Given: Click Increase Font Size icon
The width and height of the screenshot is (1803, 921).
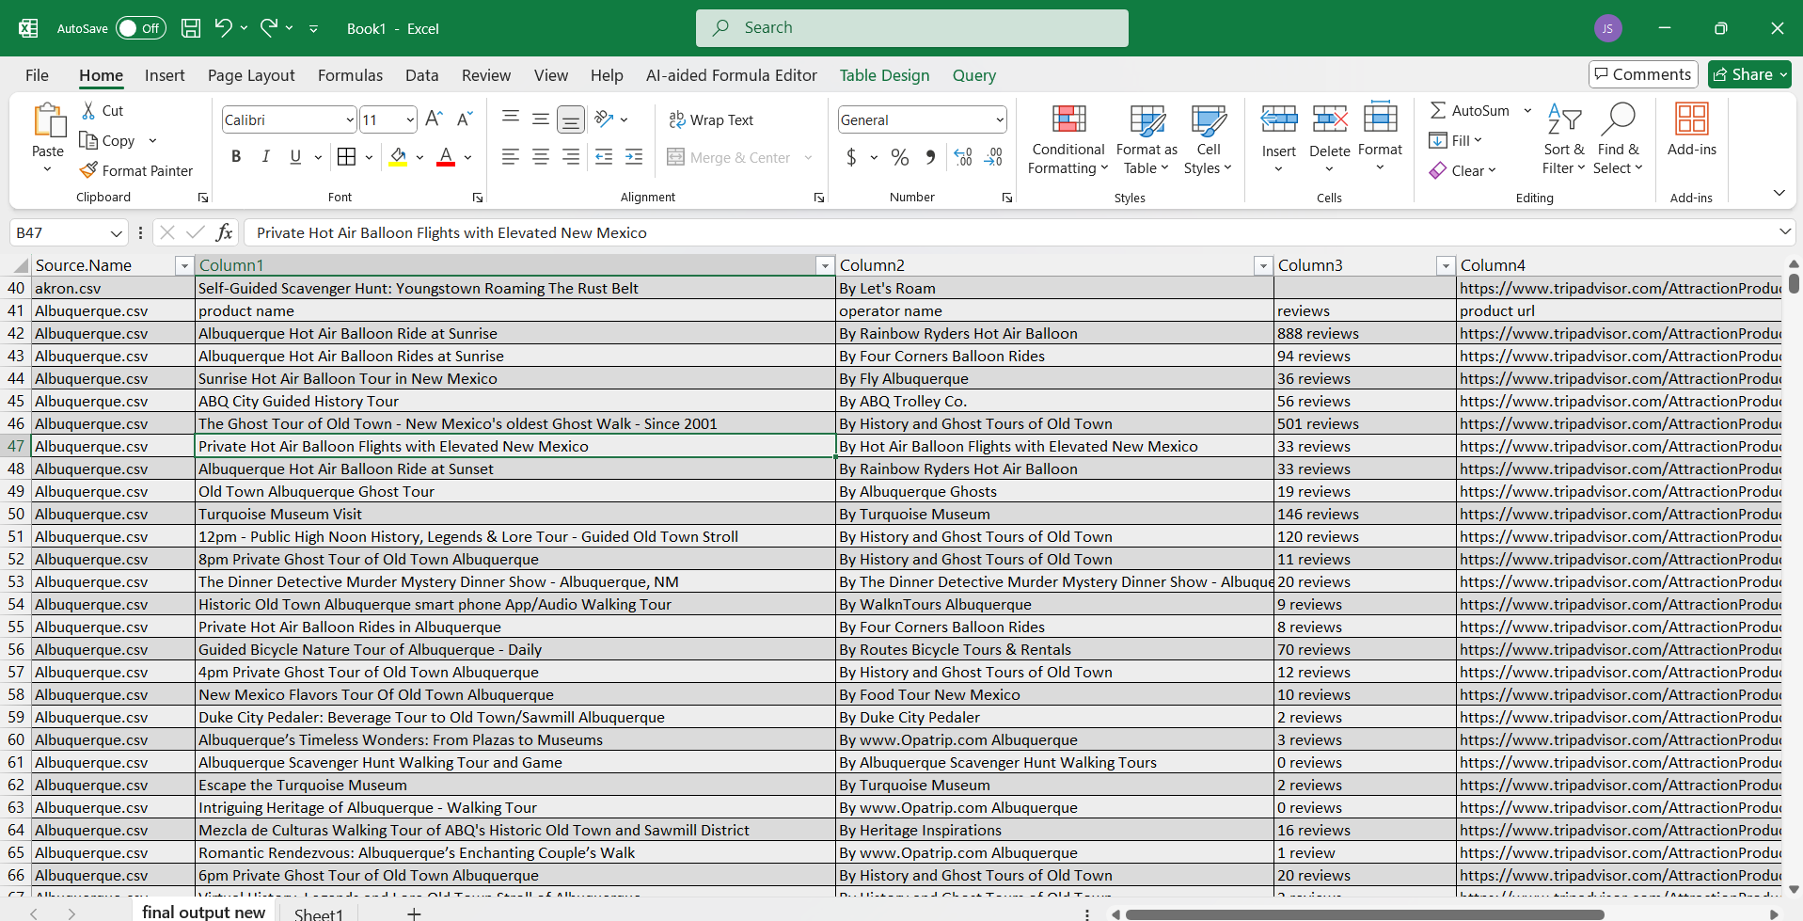Looking at the screenshot, I should [434, 119].
